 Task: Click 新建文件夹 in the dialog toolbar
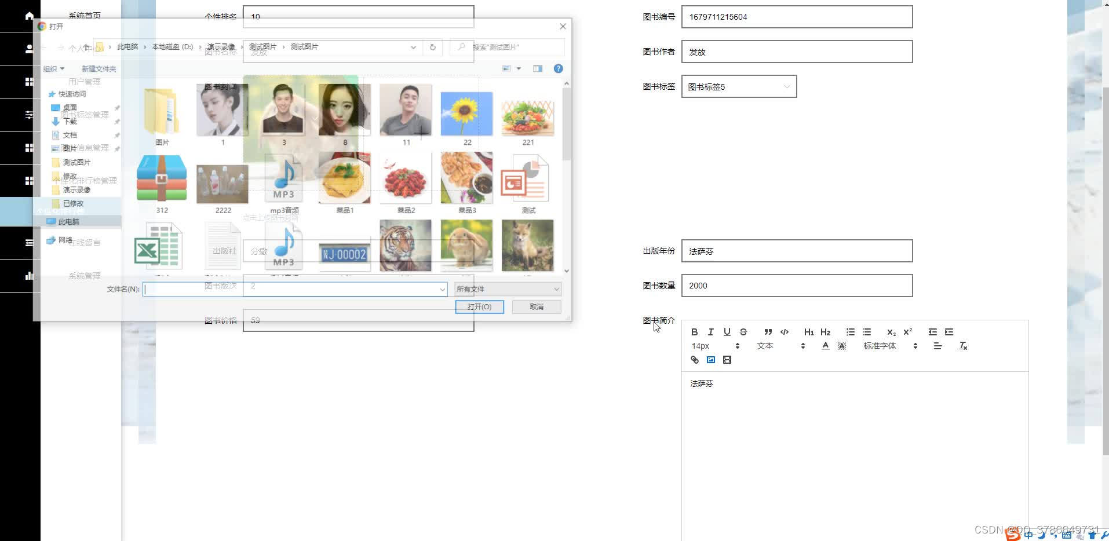pyautogui.click(x=99, y=68)
